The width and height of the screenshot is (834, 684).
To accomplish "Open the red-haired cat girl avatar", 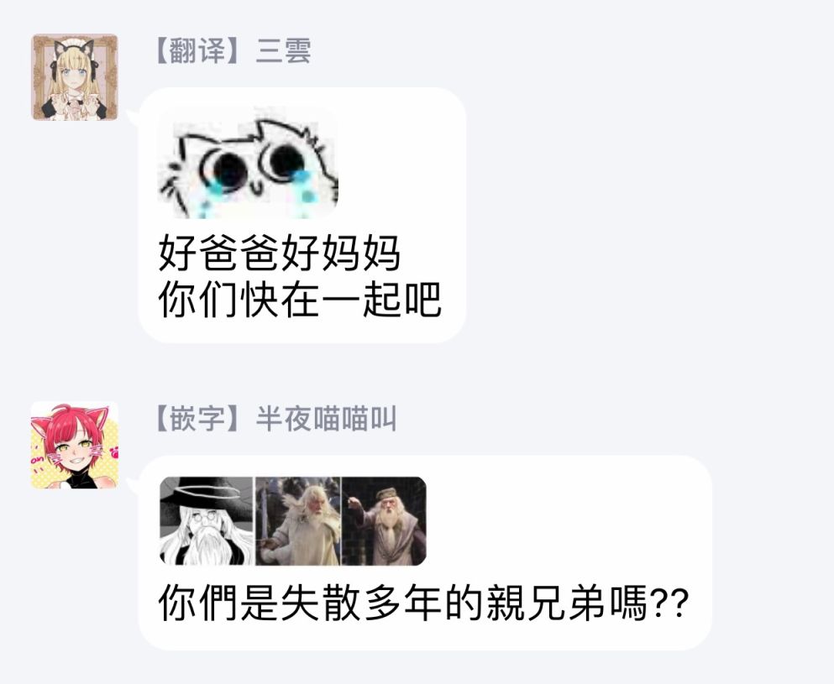I will point(75,446).
